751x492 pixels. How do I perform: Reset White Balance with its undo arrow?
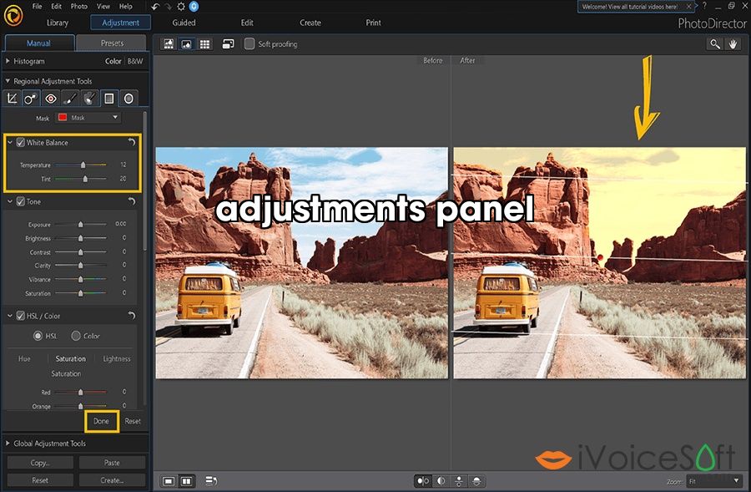pyautogui.click(x=132, y=142)
